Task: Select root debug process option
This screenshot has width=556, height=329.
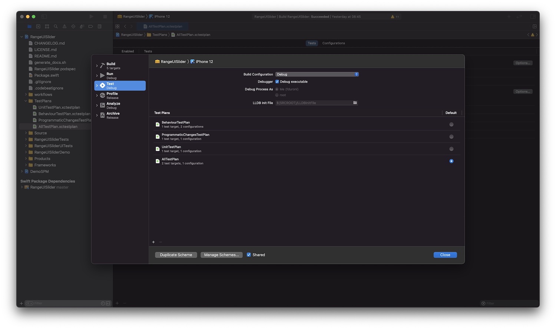Action: click(277, 95)
